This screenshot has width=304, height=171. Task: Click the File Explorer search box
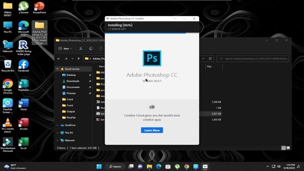(x=253, y=58)
